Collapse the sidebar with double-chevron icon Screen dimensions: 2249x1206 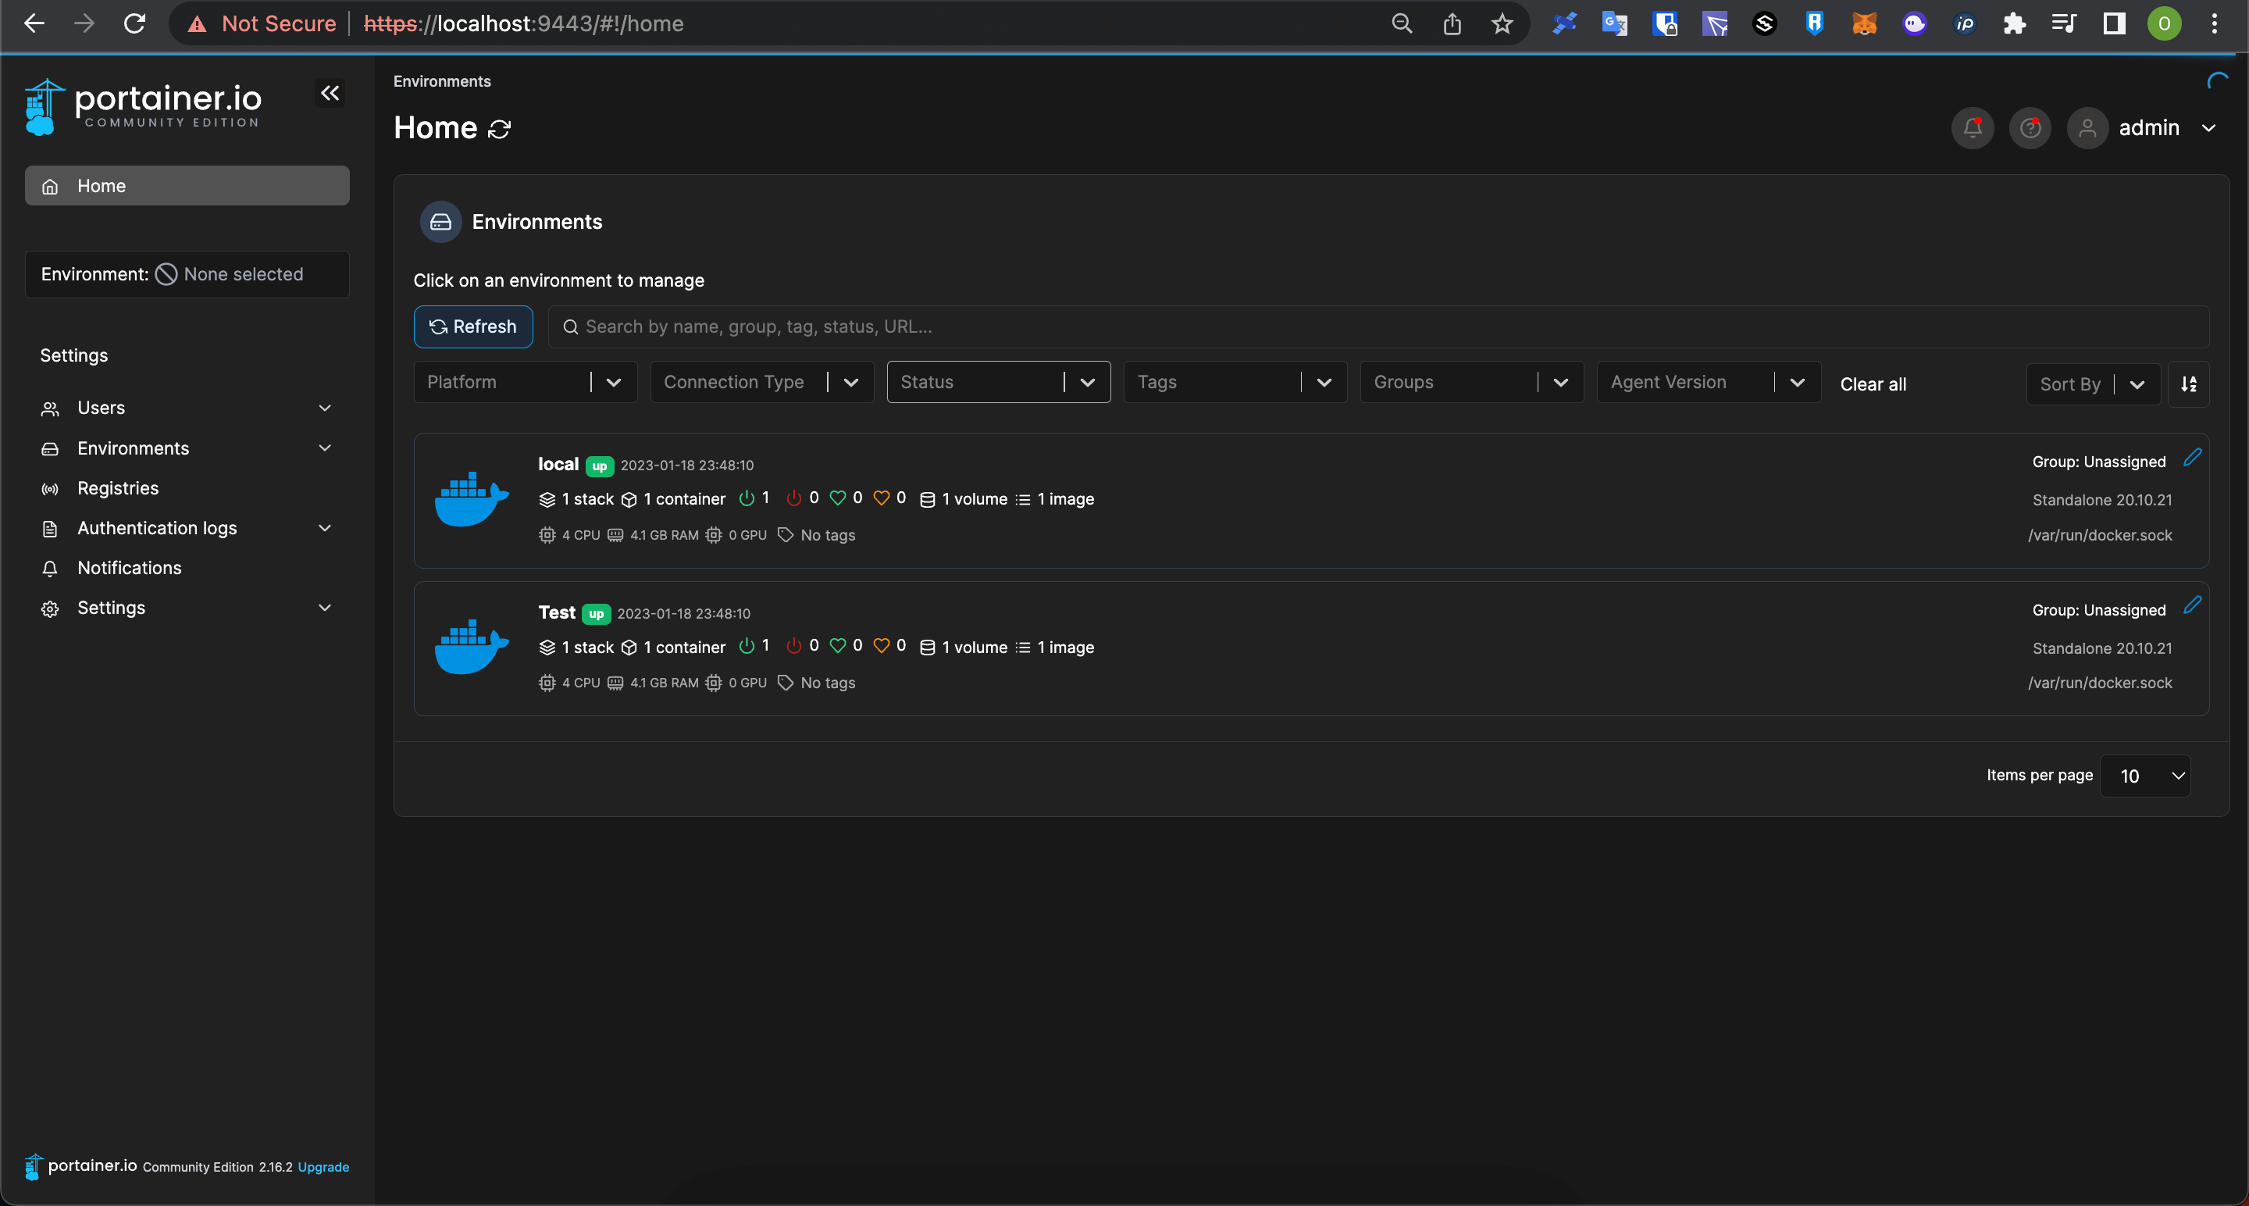click(329, 94)
